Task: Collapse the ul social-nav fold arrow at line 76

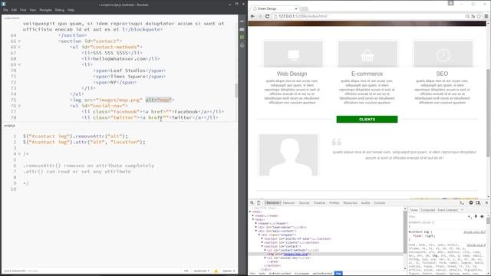Action: [19, 106]
